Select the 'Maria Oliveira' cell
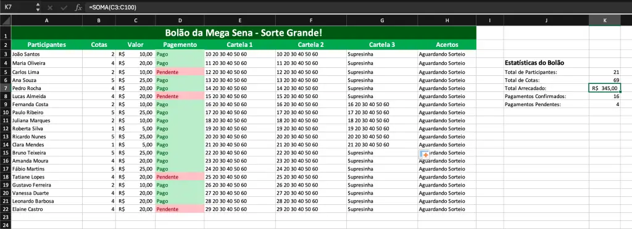 pos(47,64)
